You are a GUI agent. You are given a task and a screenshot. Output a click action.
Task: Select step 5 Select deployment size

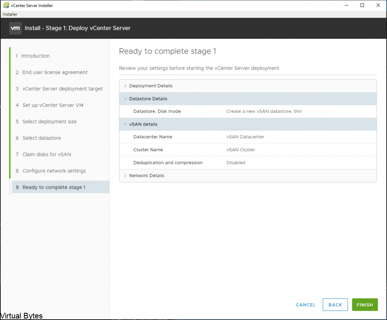click(x=46, y=122)
